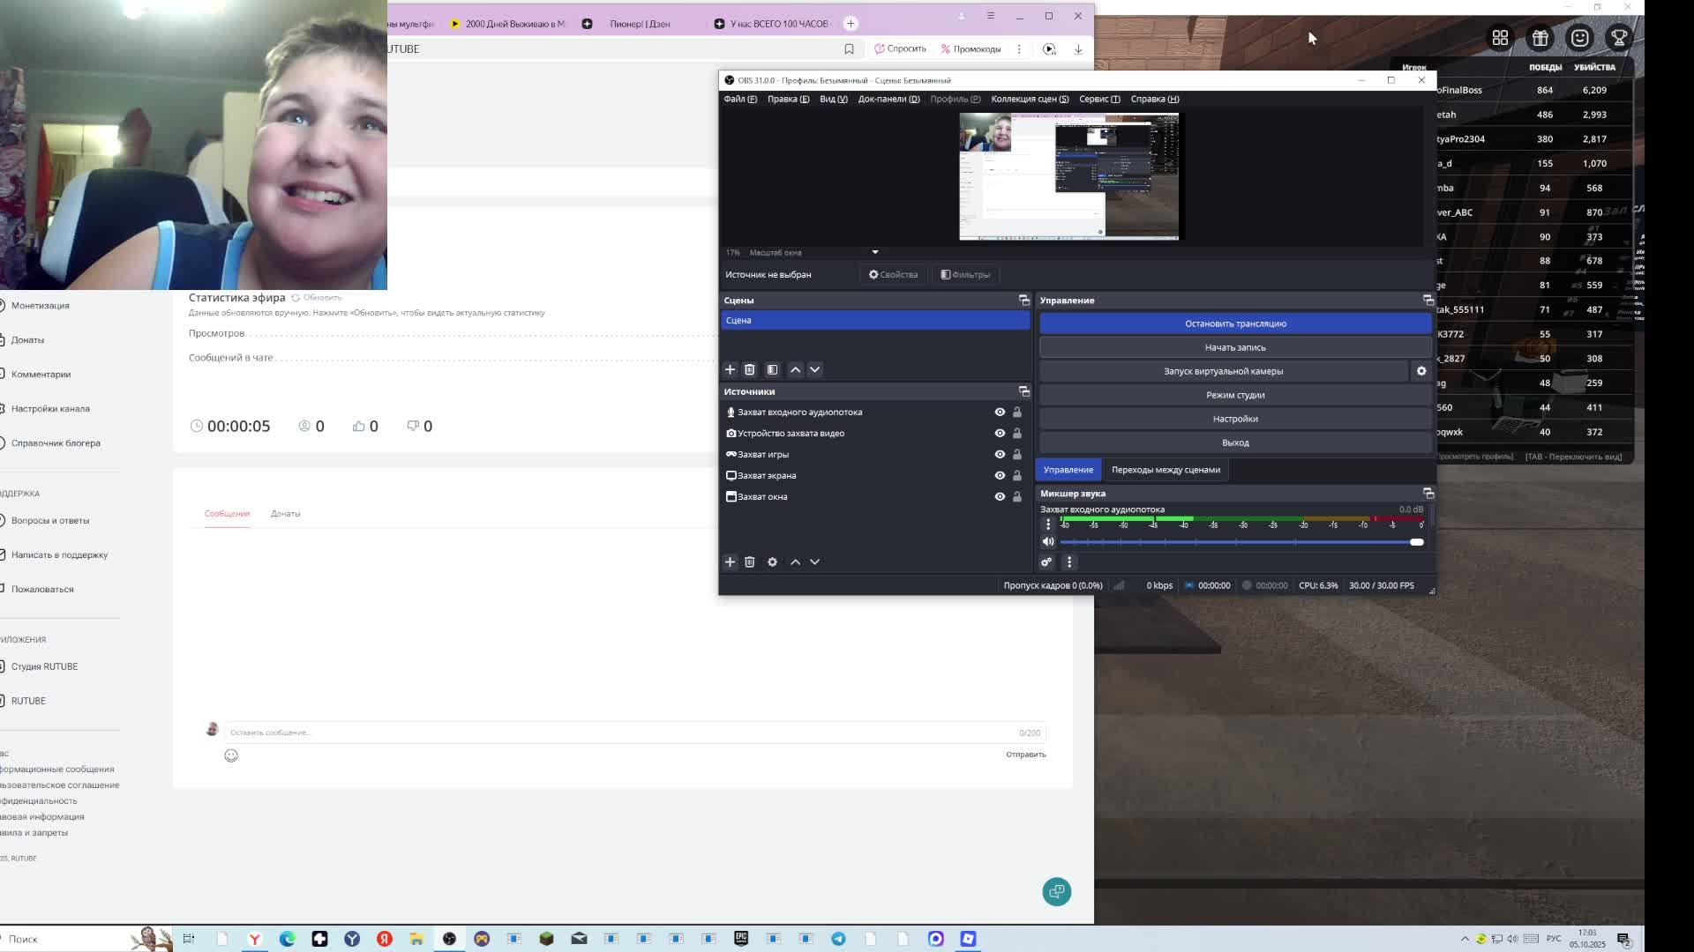Open virtual camera settings gear

1420,371
